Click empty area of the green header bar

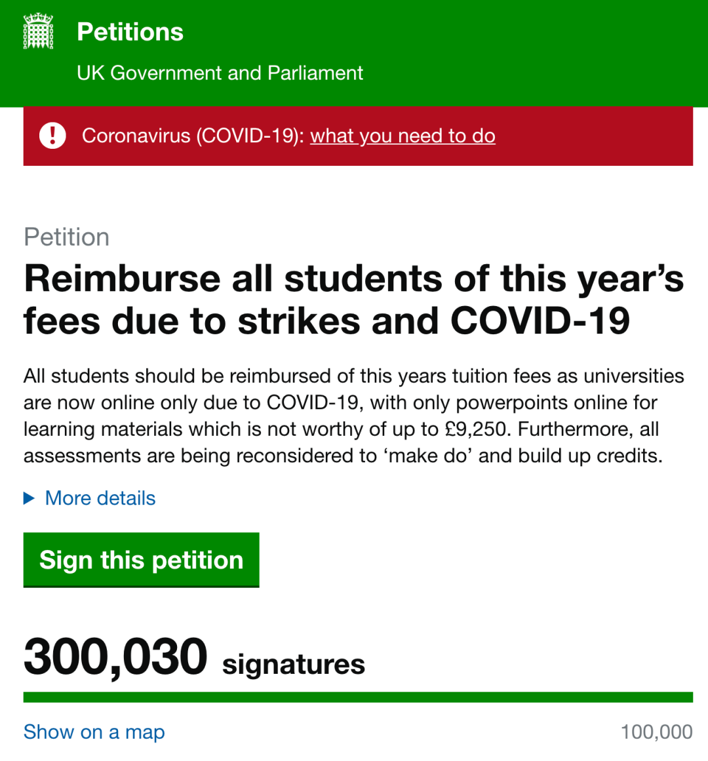pos(534,53)
